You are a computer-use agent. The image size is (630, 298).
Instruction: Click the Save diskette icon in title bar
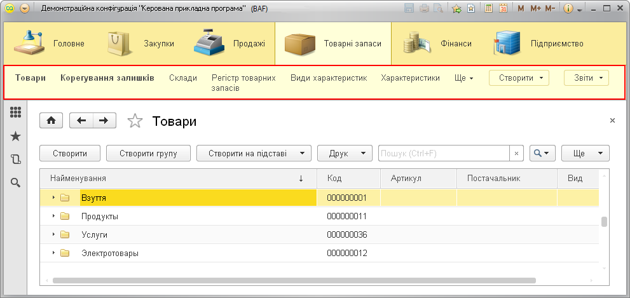[409, 8]
